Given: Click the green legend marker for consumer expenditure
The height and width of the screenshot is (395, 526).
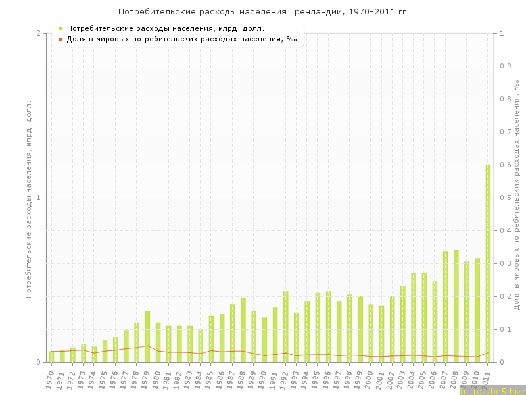Looking at the screenshot, I should [x=60, y=28].
